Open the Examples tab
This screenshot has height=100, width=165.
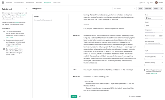click(x=39, y=3)
